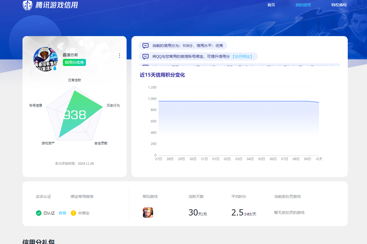Image resolution: width=367 pixels, height=244 pixels.
Task: Click the 腾讯游戏信用 site title
Action: click(57, 5)
